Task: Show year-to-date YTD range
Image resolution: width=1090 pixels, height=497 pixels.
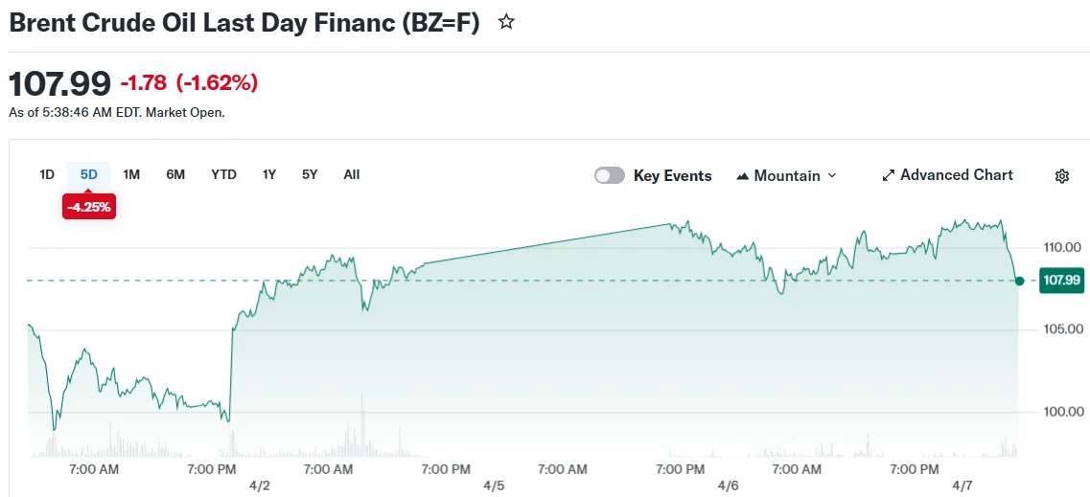Action: [x=223, y=174]
